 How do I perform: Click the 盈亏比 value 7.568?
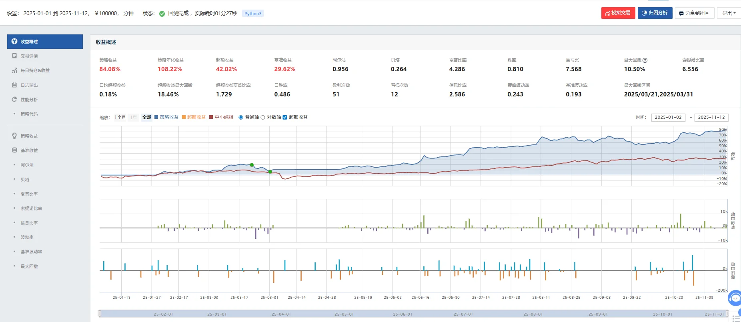[574, 69]
